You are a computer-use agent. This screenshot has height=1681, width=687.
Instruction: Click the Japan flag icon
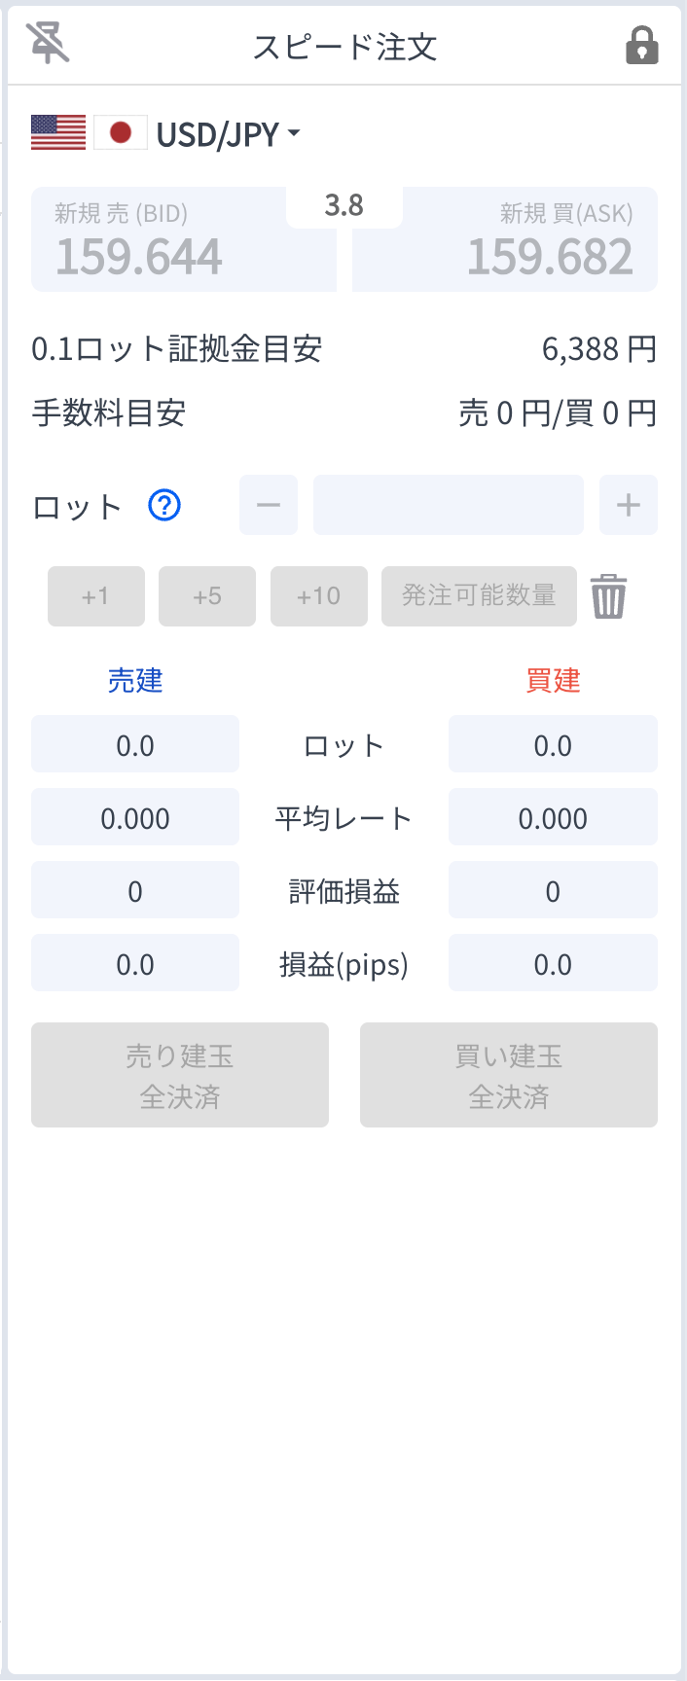pyautogui.click(x=121, y=132)
